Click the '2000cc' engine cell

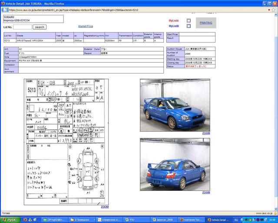78,41
